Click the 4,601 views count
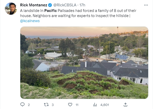This screenshot has width=153, height=109. coord(105,105)
